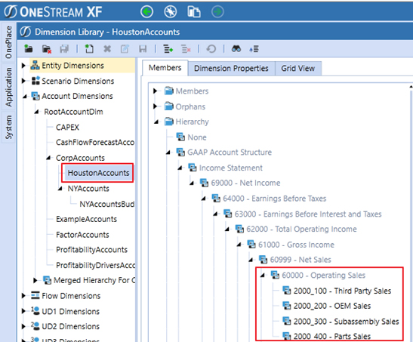Select 2000_300 - Subassembly Sales
The width and height of the screenshot is (413, 342).
(x=346, y=322)
